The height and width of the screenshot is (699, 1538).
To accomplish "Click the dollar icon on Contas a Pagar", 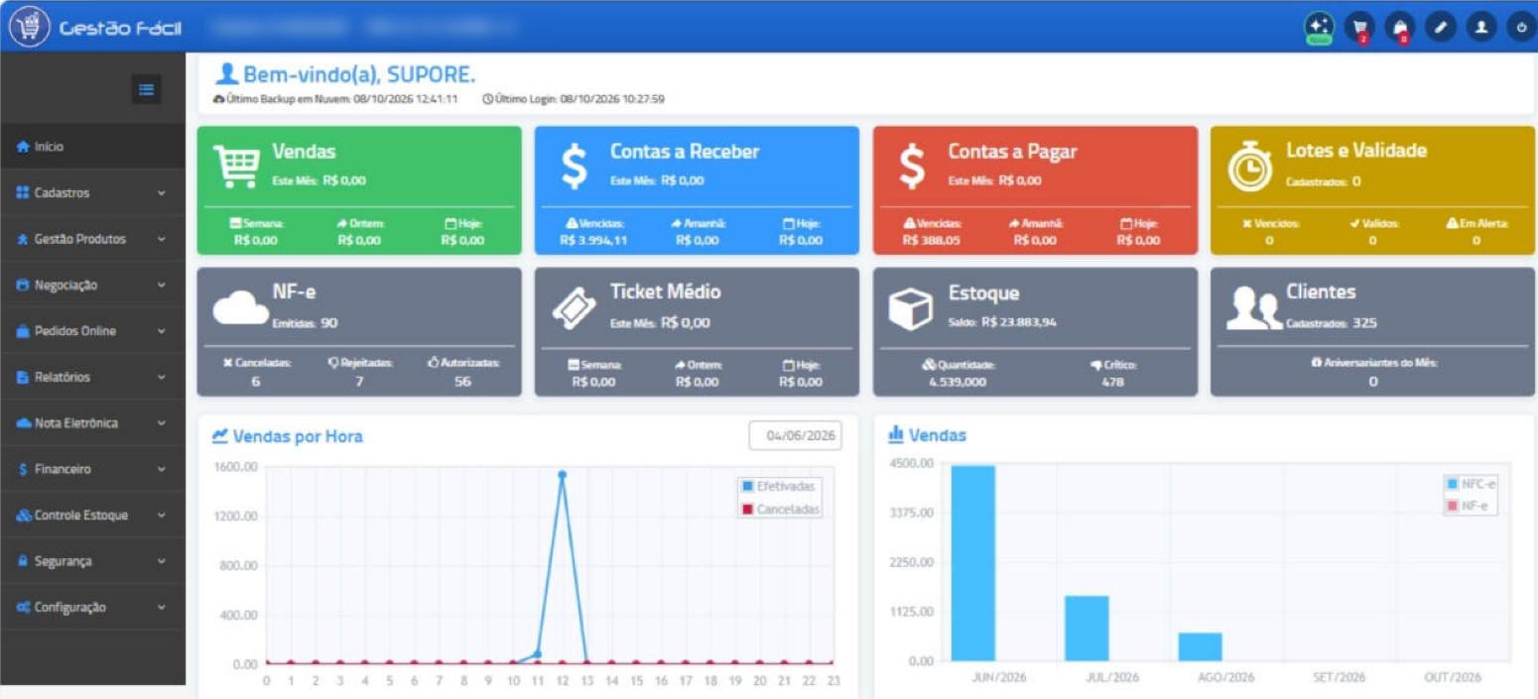I will [x=912, y=167].
